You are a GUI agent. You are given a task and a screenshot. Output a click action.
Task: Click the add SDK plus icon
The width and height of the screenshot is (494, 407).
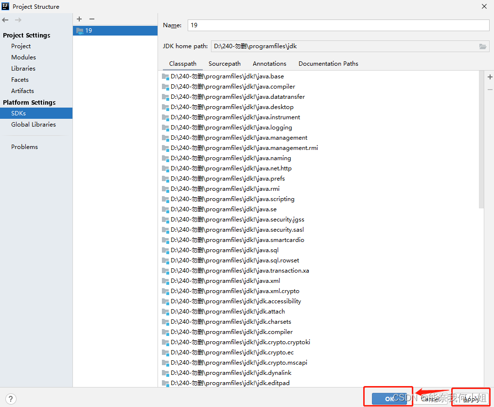tap(79, 19)
